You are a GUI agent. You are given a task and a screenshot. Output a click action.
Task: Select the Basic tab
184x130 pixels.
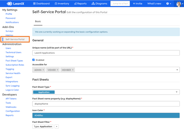coord(38,21)
